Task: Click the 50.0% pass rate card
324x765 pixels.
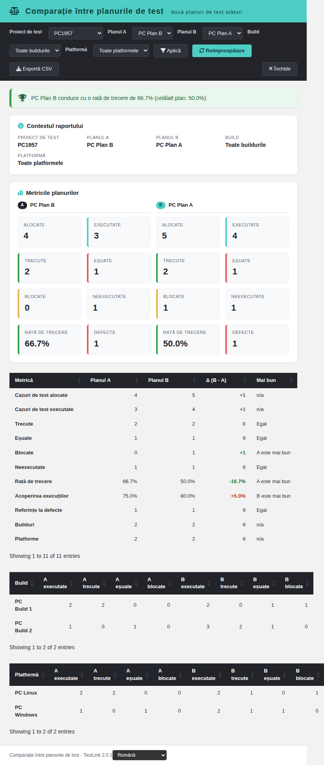Action: click(188, 340)
